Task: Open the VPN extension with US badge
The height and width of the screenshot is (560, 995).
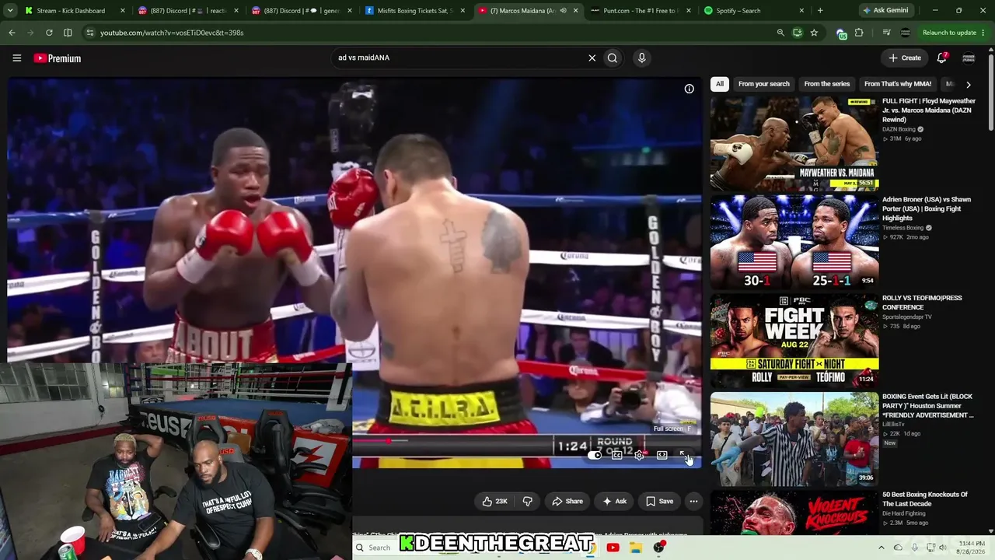Action: click(x=841, y=33)
